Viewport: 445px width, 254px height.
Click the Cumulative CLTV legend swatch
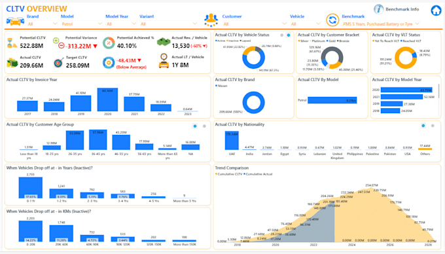point(216,174)
